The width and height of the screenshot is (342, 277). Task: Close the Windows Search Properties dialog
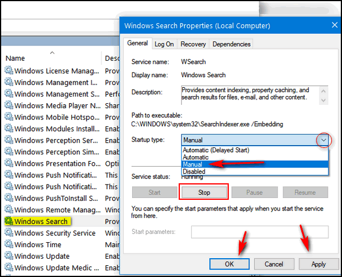(334, 25)
